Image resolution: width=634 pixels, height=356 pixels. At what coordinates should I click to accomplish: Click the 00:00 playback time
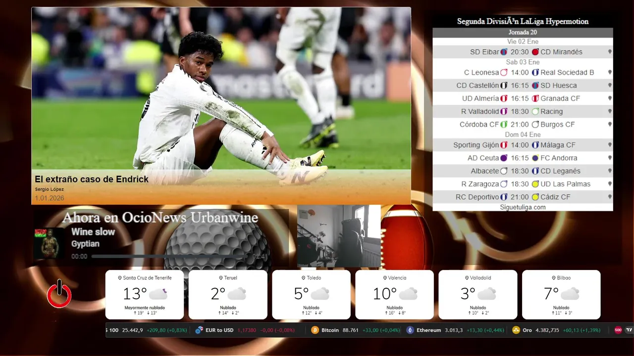79,257
